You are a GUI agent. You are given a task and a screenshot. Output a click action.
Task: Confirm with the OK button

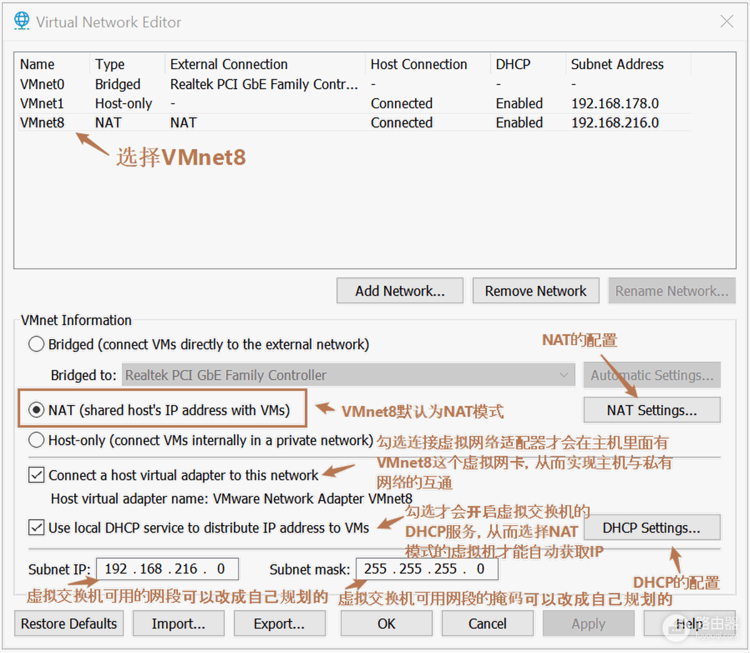(386, 624)
